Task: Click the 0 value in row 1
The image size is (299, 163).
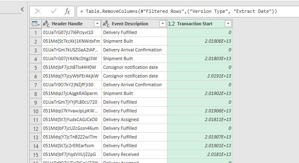Action: click(230, 32)
